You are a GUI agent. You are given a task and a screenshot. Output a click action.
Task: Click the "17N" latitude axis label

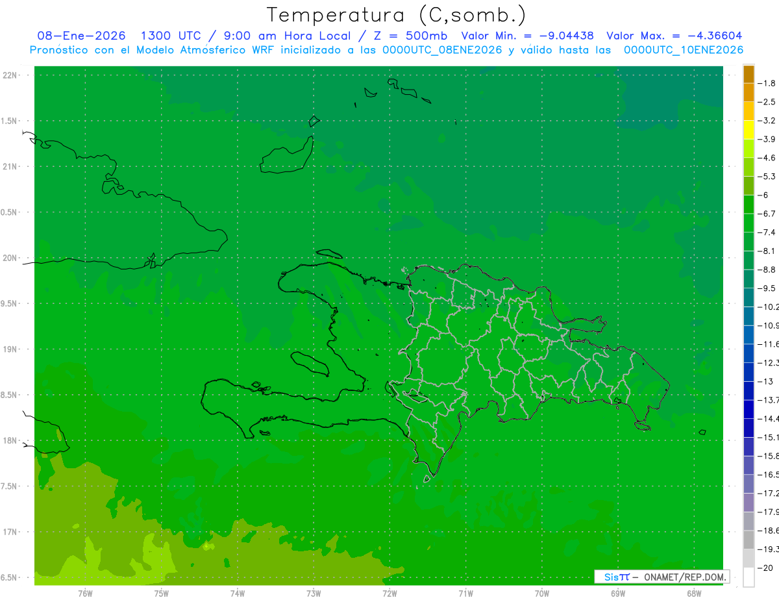(10, 532)
